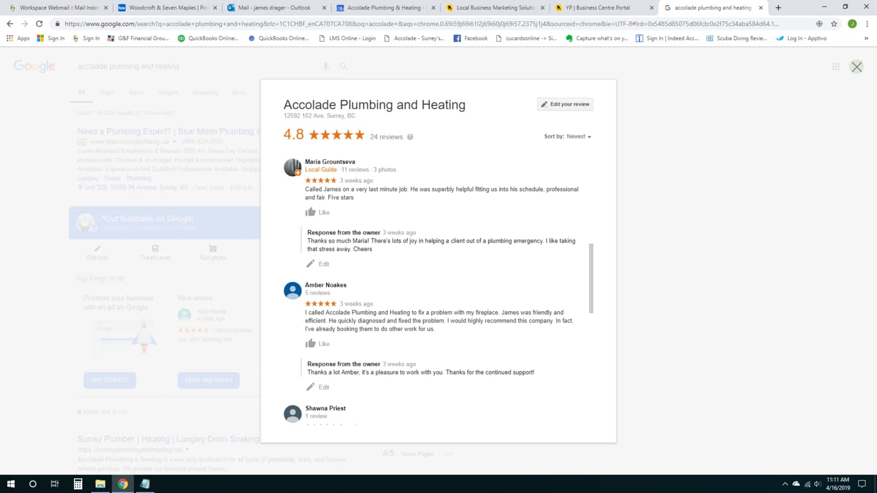Show hidden system tray icons
Viewport: 877px width, 493px height.
[785, 484]
